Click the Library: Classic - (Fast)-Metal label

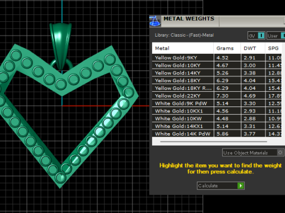pyautogui.click(x=184, y=35)
